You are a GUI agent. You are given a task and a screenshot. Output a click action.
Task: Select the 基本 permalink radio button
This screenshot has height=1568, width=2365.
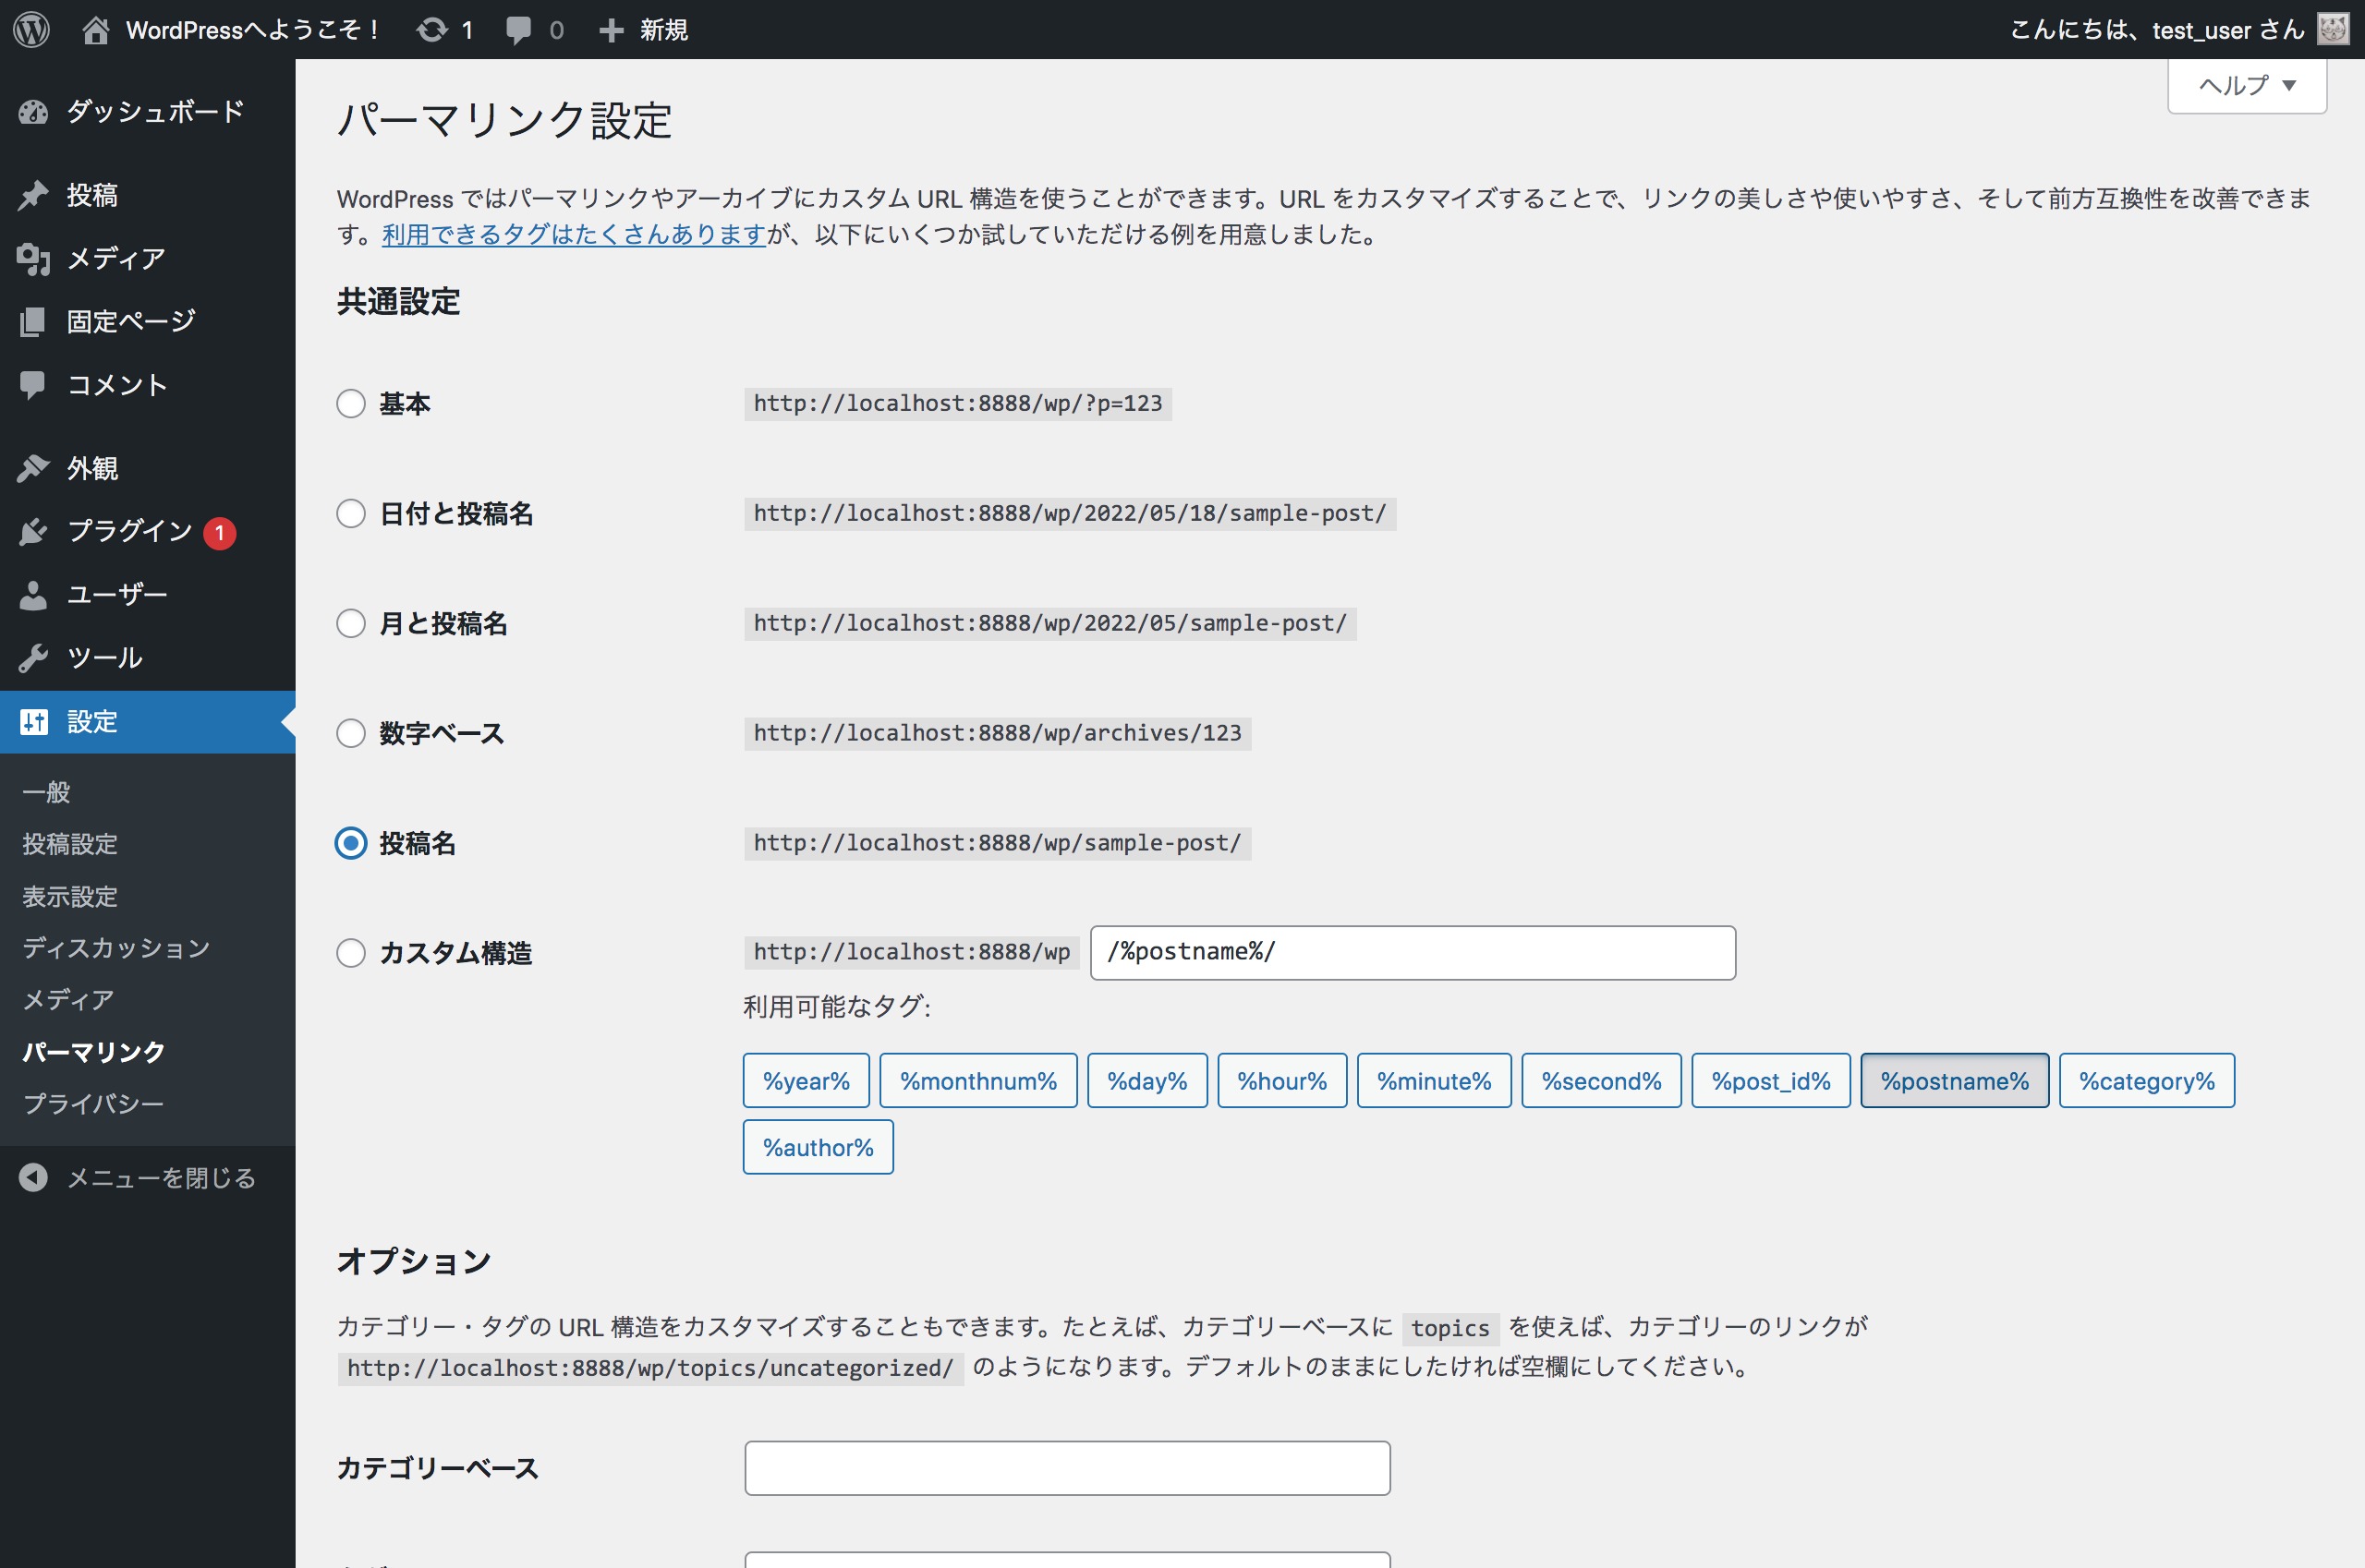click(x=351, y=403)
